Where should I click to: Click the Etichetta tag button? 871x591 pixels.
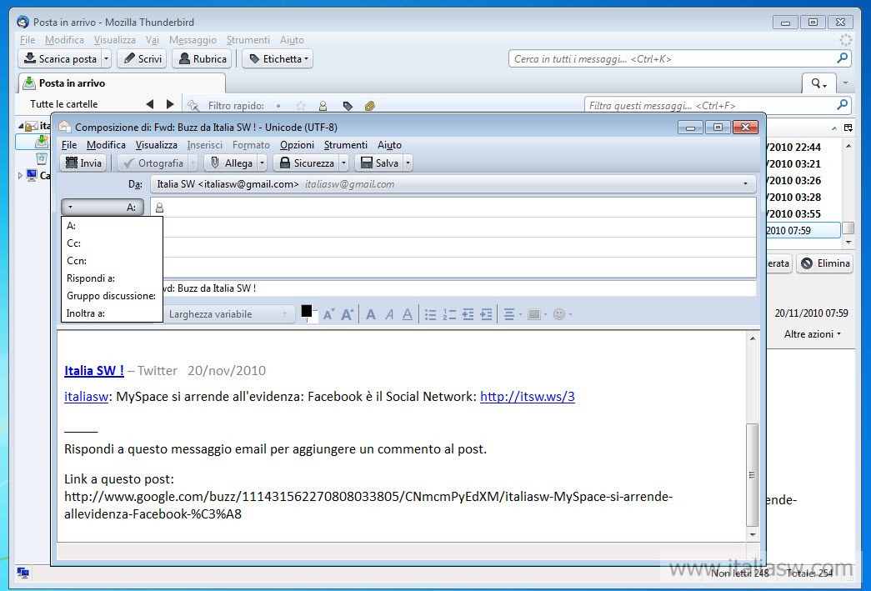pyautogui.click(x=278, y=59)
